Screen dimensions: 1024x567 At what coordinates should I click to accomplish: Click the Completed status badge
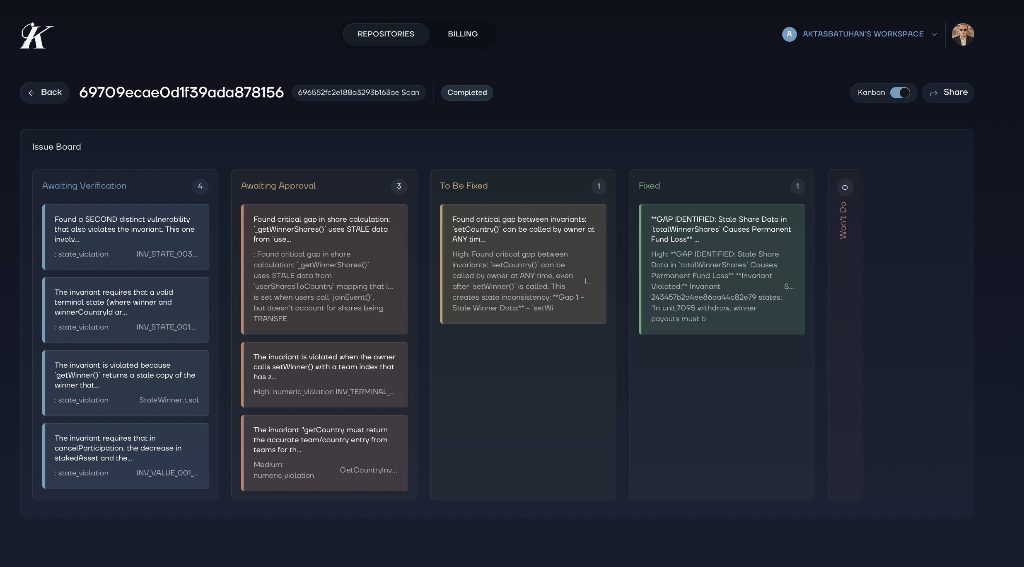(x=467, y=92)
